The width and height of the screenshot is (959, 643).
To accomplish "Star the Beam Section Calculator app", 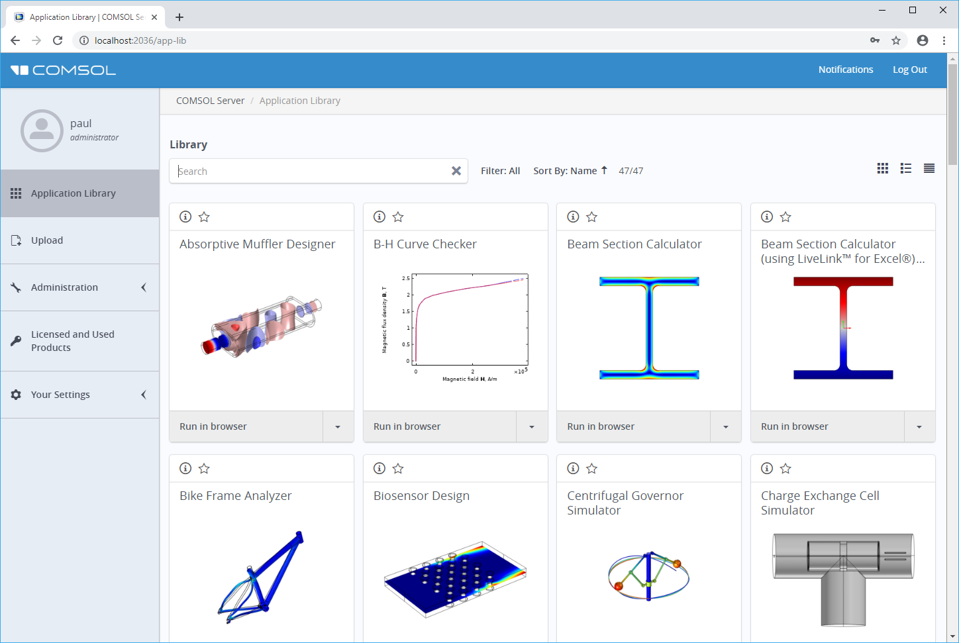I will pos(592,217).
